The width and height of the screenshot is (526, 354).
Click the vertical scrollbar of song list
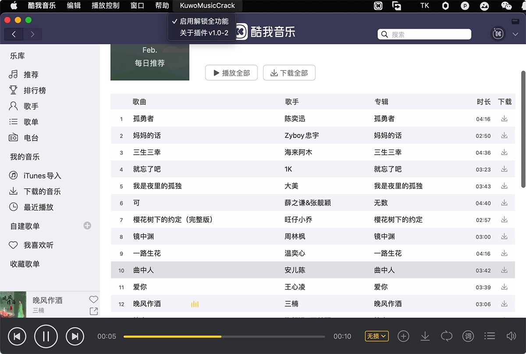523,129
